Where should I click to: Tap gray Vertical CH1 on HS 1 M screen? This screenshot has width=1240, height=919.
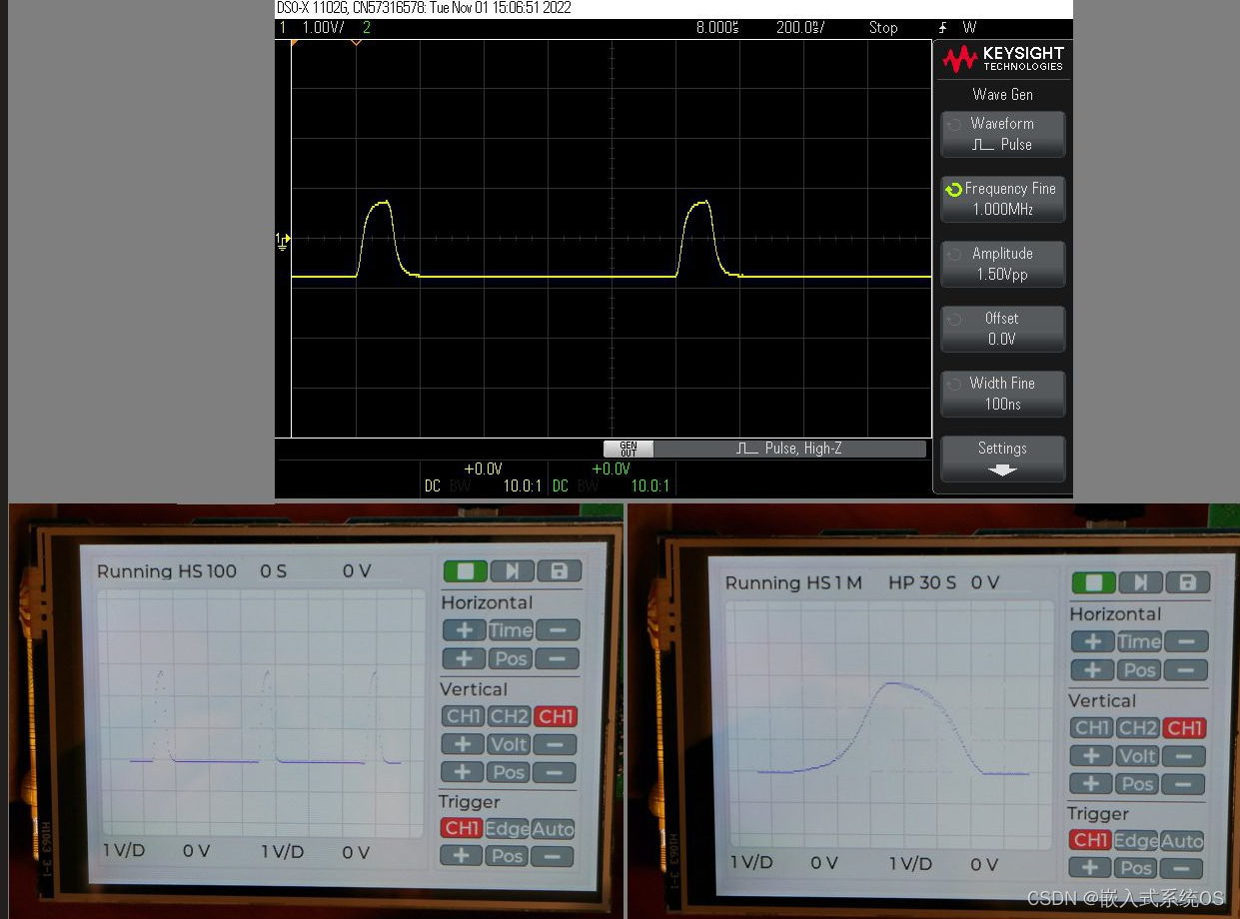click(1092, 728)
